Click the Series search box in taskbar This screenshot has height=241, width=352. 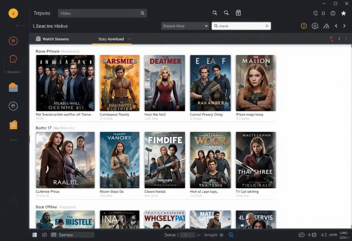click(73, 235)
